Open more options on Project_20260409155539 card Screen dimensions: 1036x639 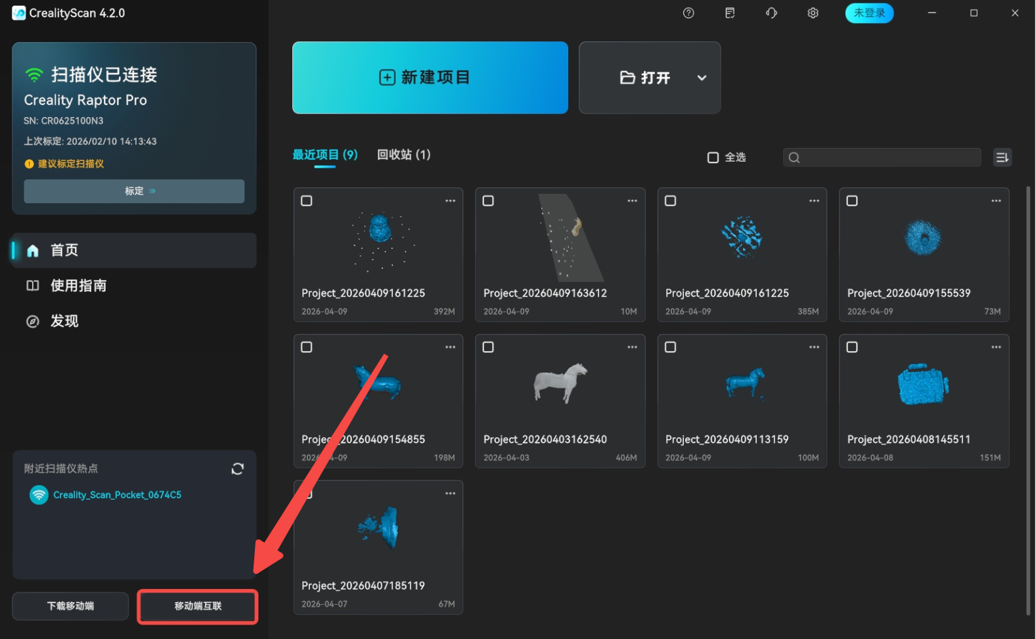click(x=996, y=201)
